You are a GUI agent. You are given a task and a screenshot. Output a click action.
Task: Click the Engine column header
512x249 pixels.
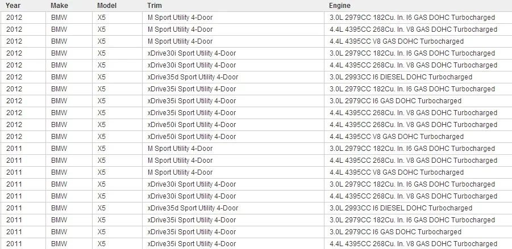pyautogui.click(x=340, y=6)
